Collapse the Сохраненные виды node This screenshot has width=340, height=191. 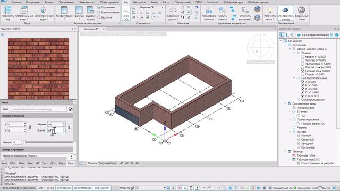pyautogui.click(x=285, y=104)
